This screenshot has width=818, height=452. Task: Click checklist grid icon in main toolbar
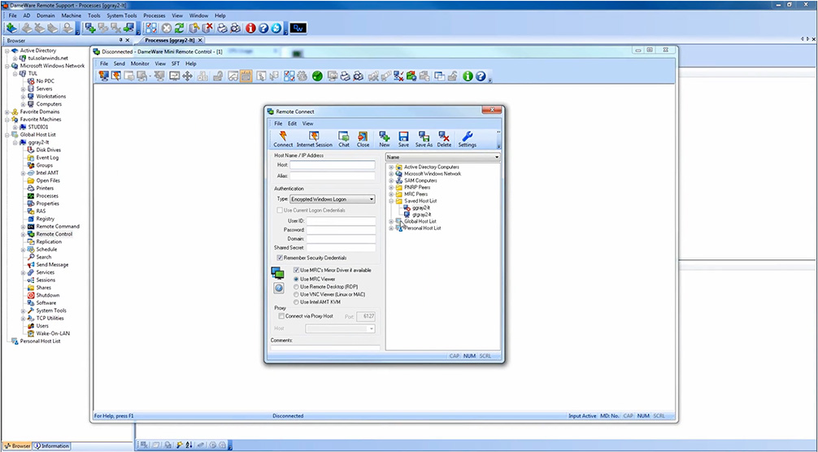click(150, 28)
